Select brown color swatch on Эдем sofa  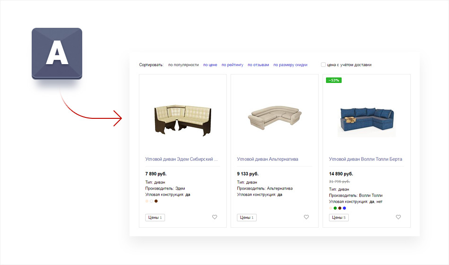[x=156, y=201]
